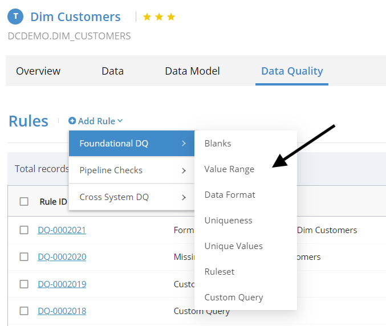
Task: Click the plus icon beside Add Rule
Action: tap(72, 121)
